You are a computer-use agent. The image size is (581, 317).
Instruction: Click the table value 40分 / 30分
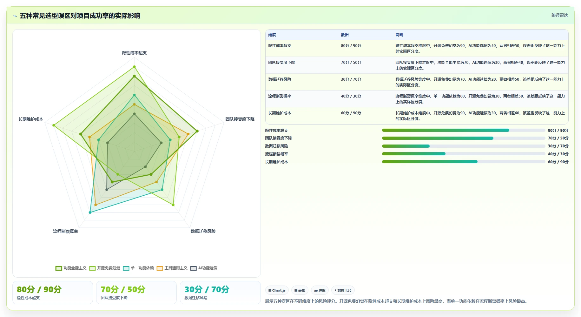[351, 96]
